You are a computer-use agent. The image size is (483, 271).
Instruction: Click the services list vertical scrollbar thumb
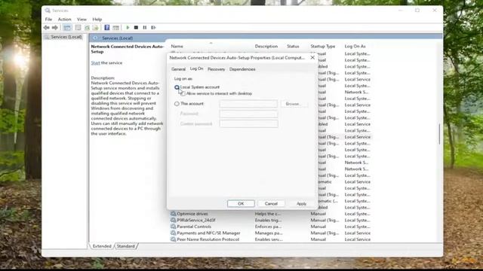439,134
